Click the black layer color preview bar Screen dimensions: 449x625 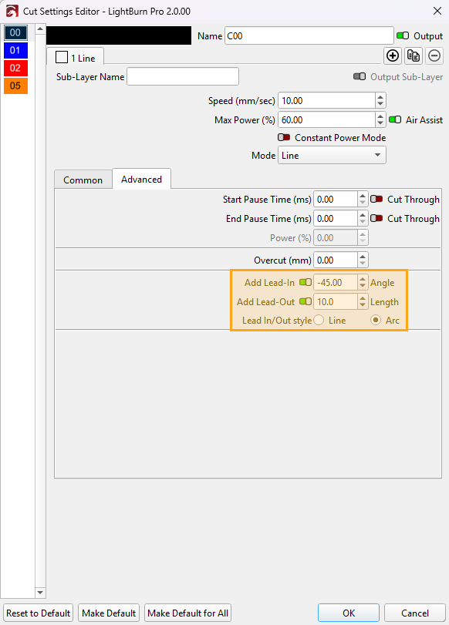click(119, 35)
